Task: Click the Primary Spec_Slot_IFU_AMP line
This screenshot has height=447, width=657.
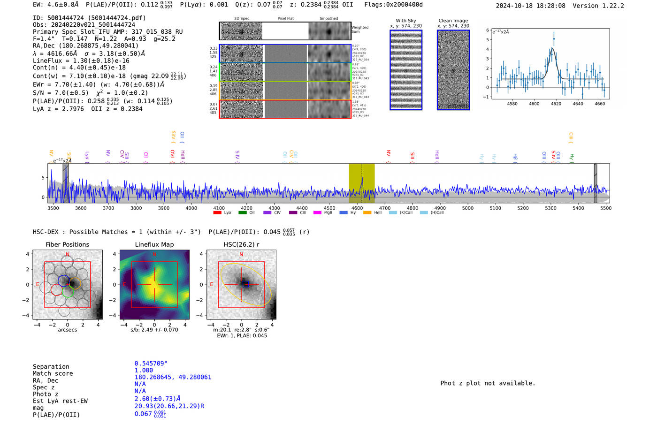Action: (x=108, y=31)
